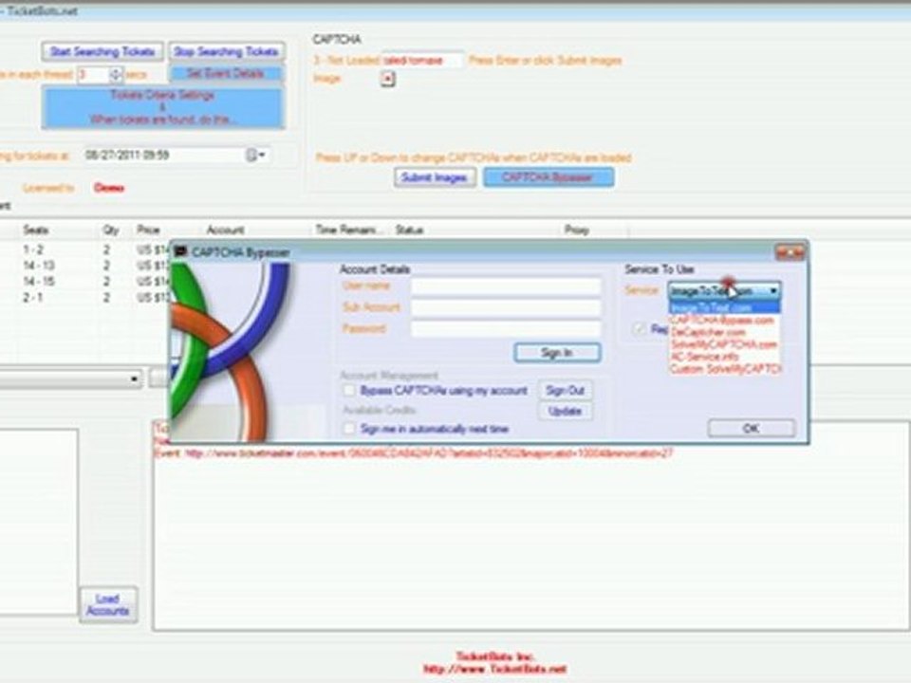The height and width of the screenshot is (683, 911).
Task: Click the Start Searching Tickets button
Action: pyautogui.click(x=102, y=51)
